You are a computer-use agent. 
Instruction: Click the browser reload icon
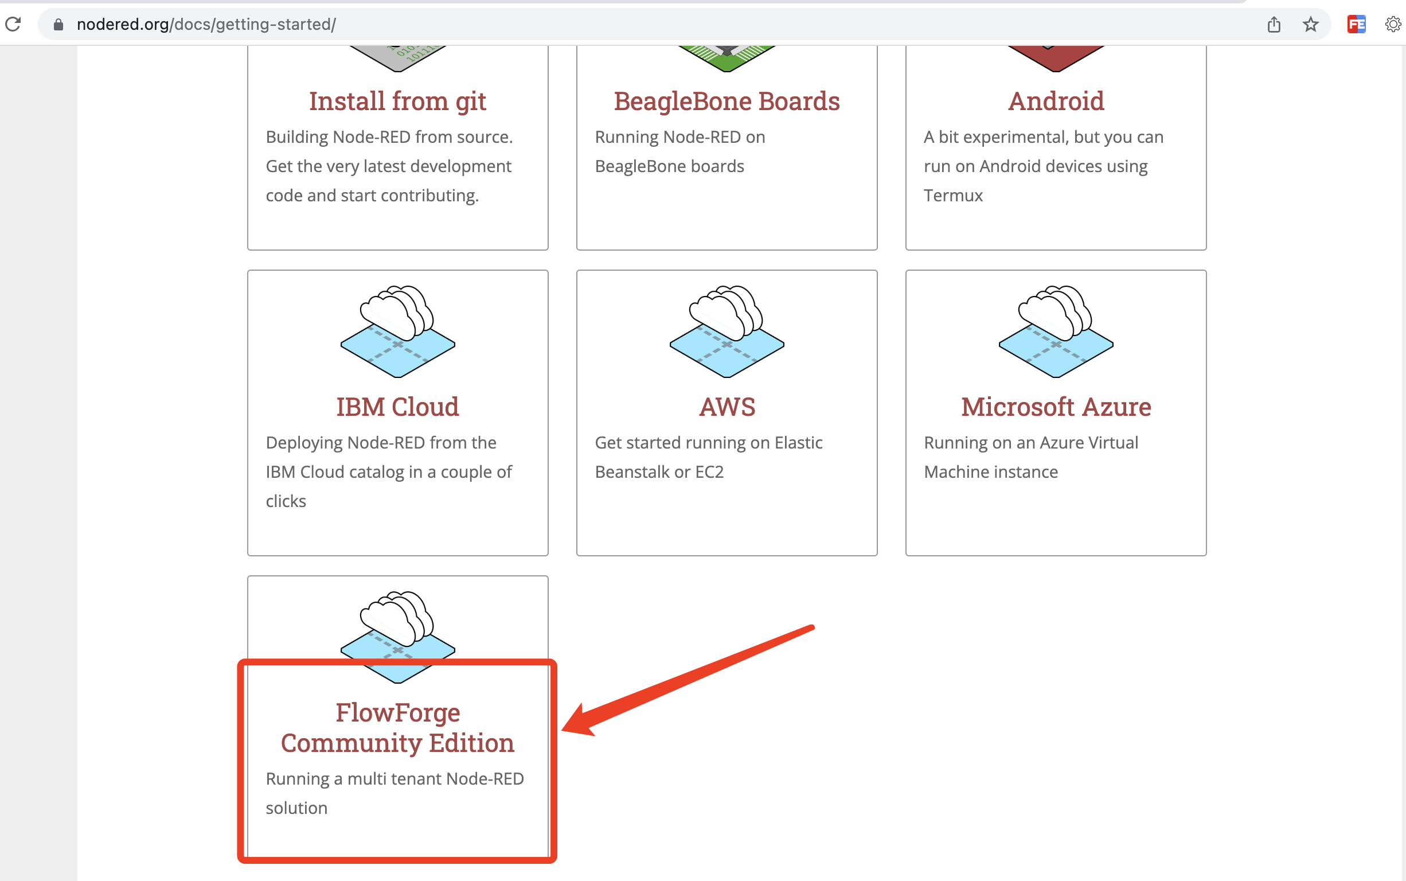click(x=13, y=24)
